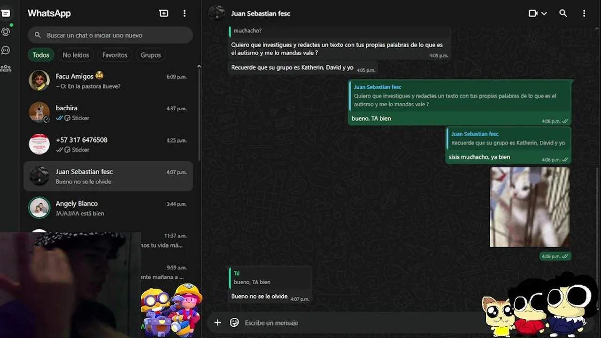Open the chat options three-dot menu
Image resolution: width=601 pixels, height=338 pixels.
click(x=584, y=14)
